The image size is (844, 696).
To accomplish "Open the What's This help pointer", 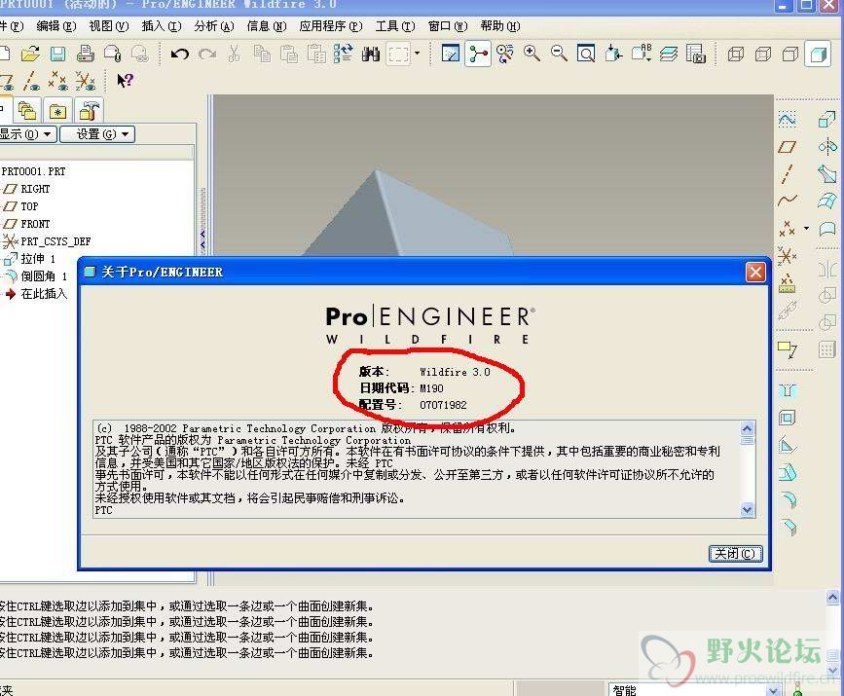I will coord(125,81).
